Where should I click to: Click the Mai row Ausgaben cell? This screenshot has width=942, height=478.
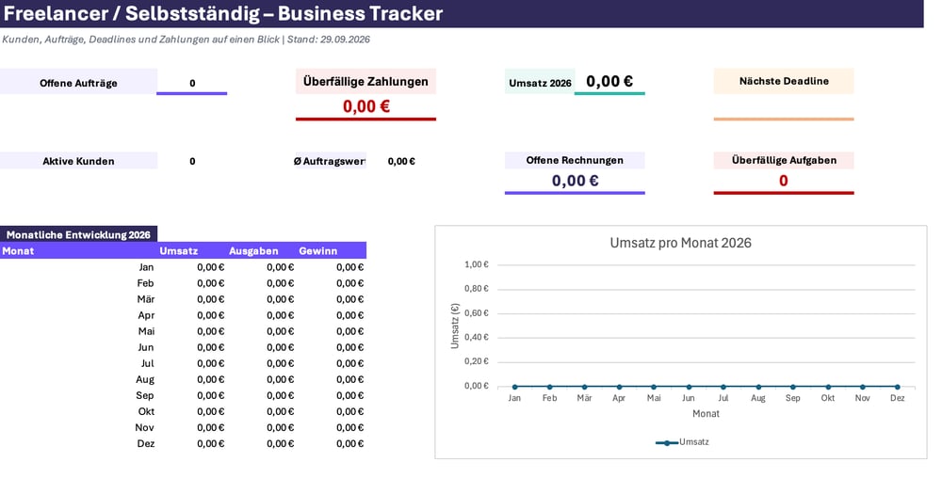pos(262,331)
